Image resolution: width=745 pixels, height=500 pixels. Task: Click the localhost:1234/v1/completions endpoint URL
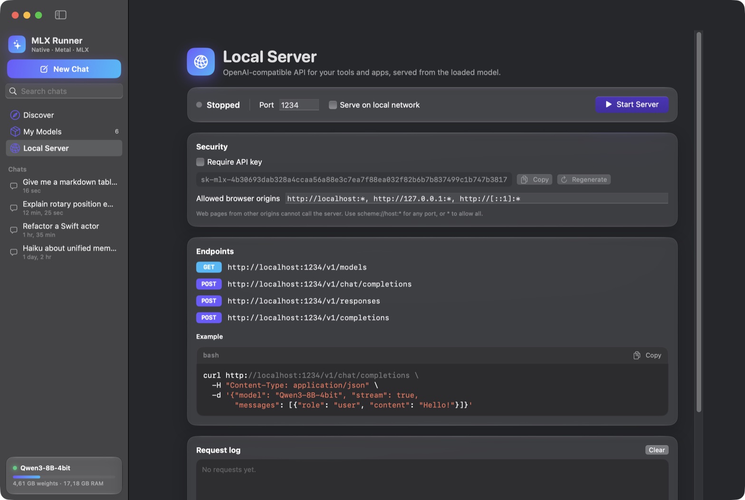click(x=308, y=318)
